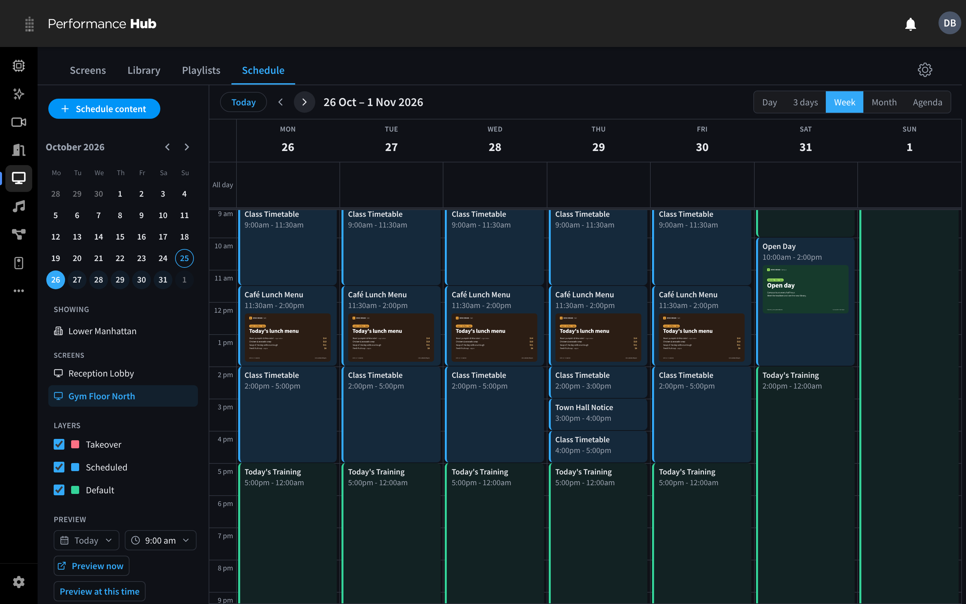The height and width of the screenshot is (604, 966).
Task: Select the Week view
Action: (x=844, y=102)
